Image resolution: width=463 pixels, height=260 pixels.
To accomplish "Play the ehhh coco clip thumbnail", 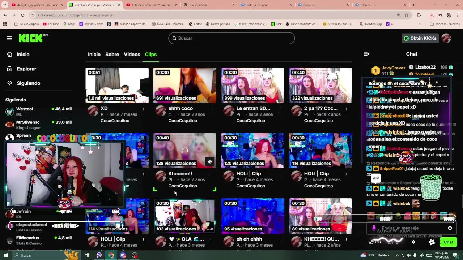I will coord(185,85).
